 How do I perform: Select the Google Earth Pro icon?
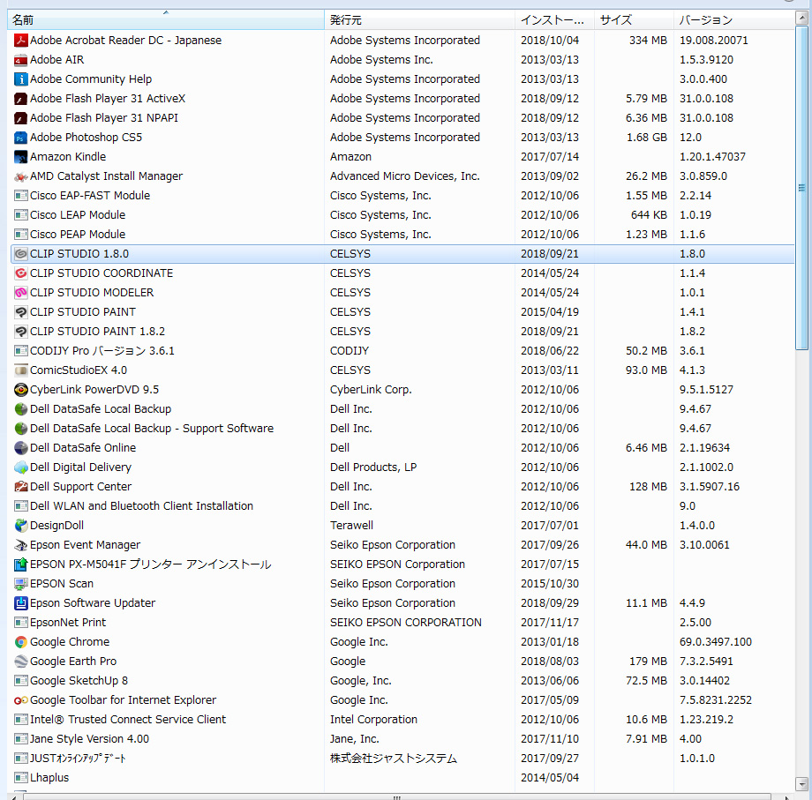[x=21, y=662]
